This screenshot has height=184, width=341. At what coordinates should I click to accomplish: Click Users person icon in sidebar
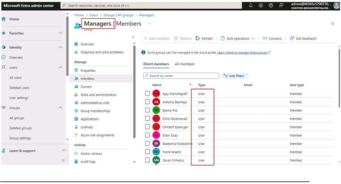[4, 67]
